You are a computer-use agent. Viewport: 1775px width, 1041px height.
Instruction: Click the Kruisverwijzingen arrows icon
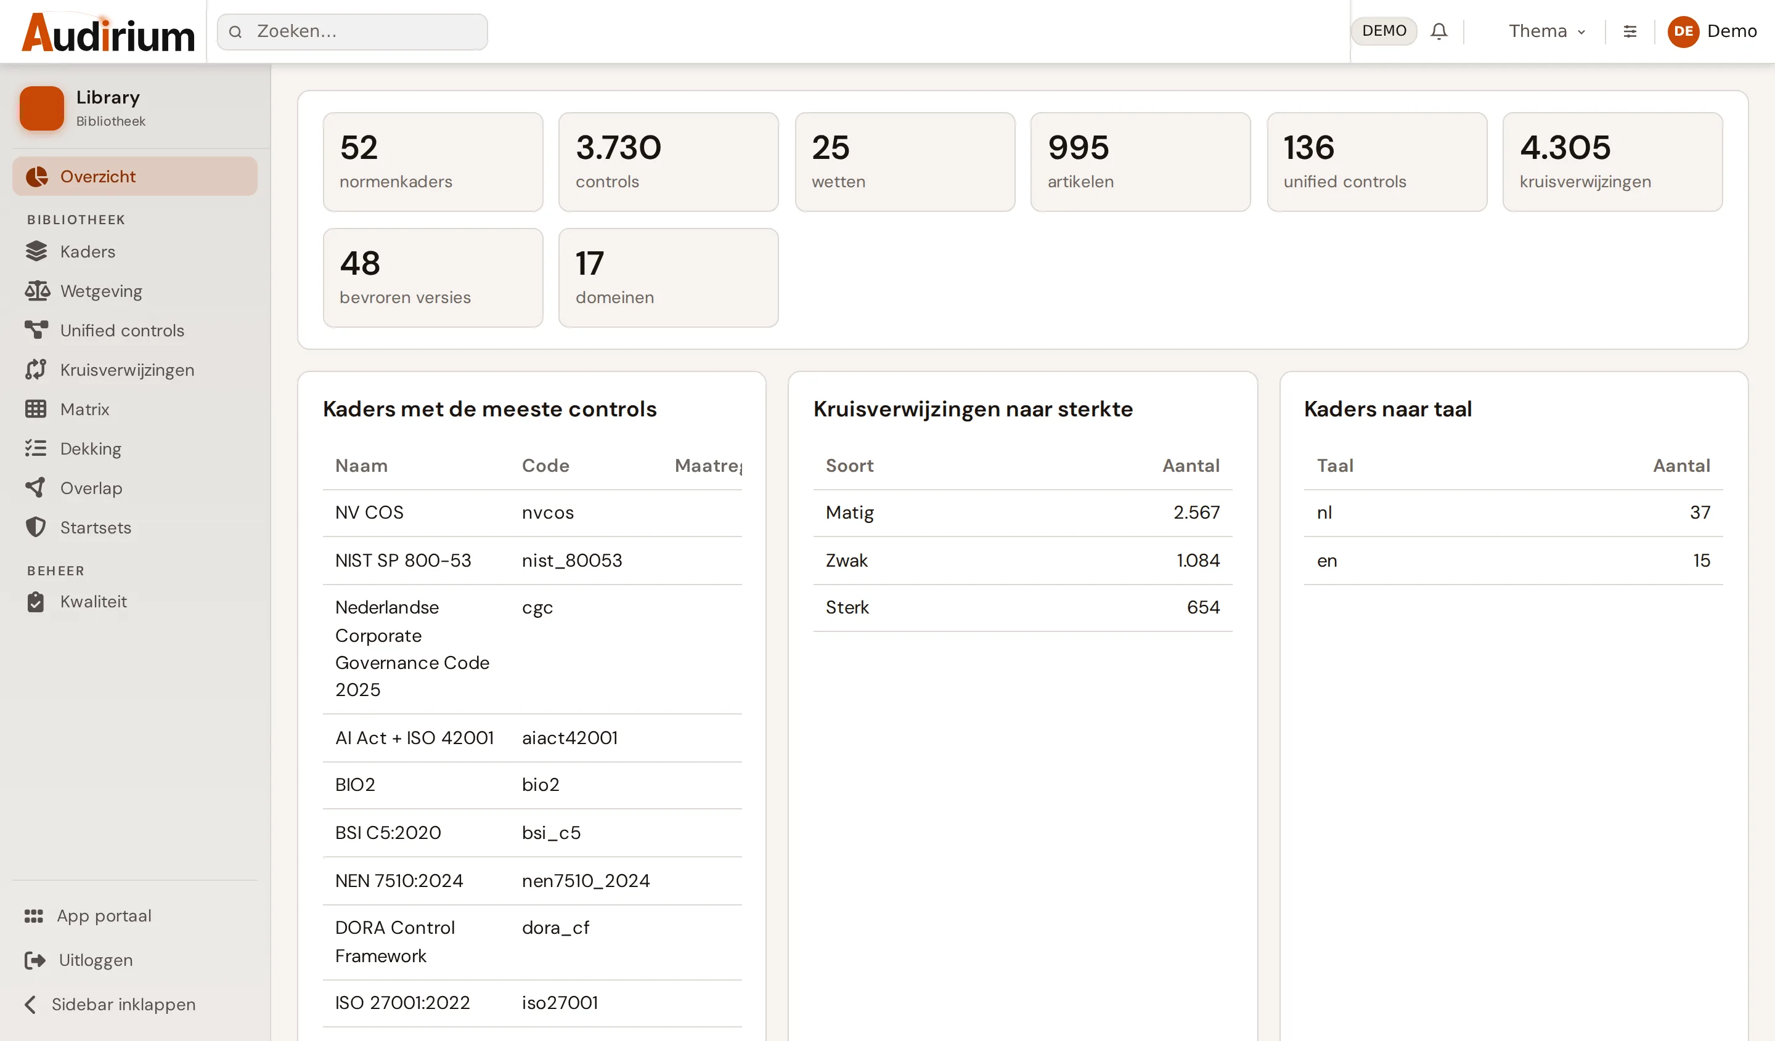[36, 370]
